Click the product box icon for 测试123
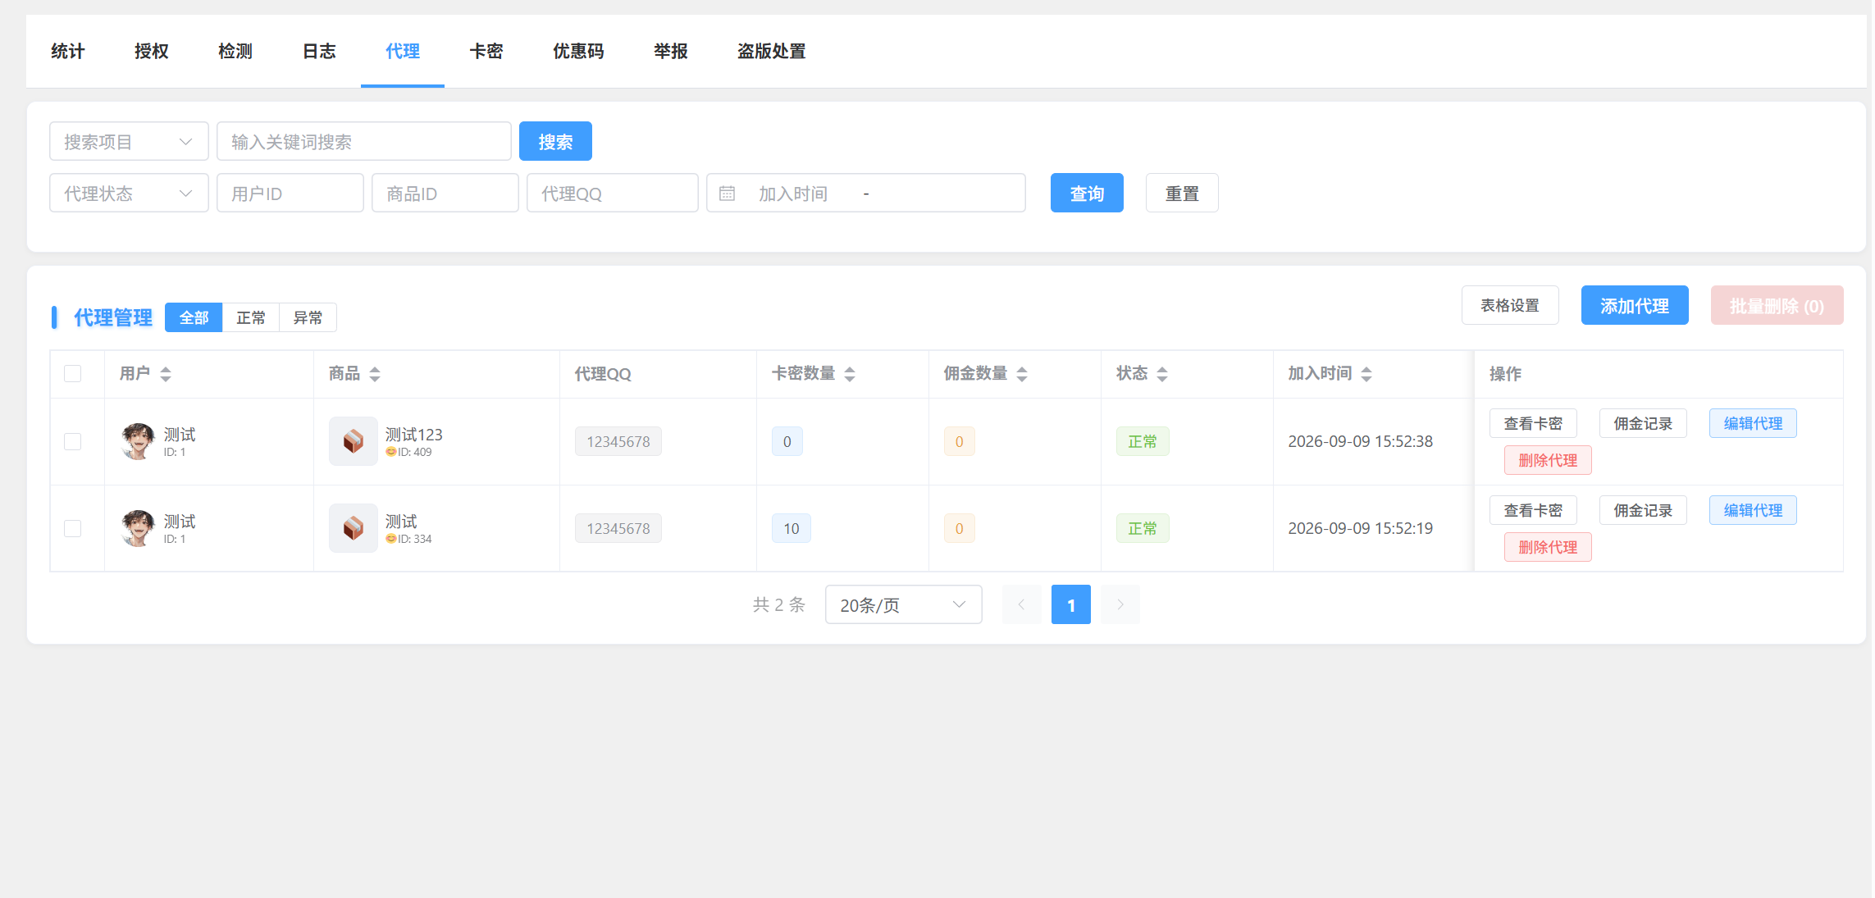Screen dimensions: 1875x898 coord(354,441)
